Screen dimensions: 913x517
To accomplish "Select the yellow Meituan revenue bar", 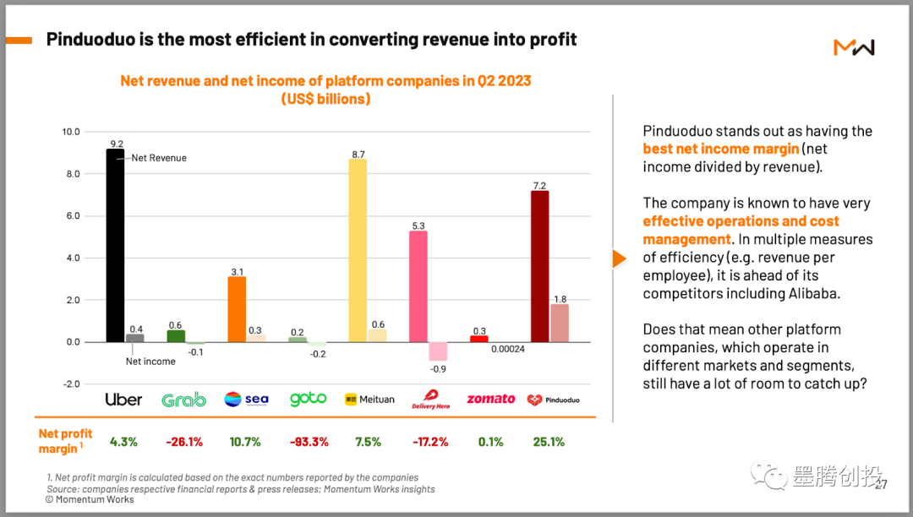I will coord(358,250).
